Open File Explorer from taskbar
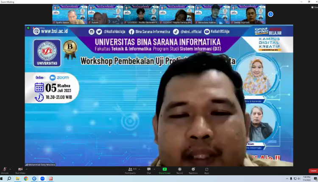This screenshot has height=182, width=318. click(18, 179)
